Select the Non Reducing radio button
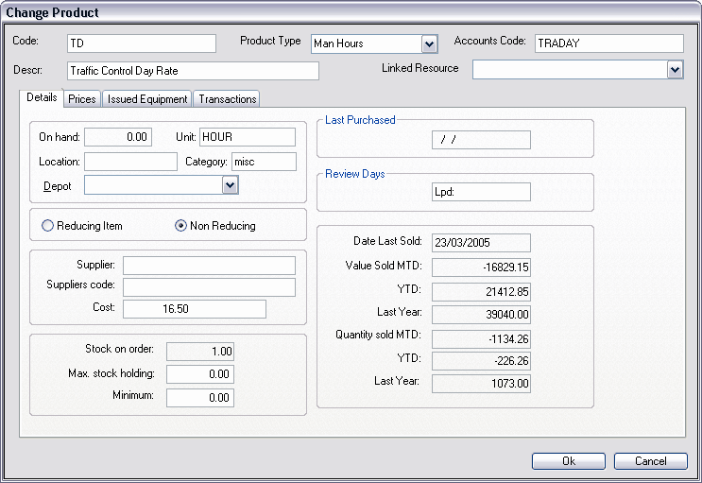The height and width of the screenshot is (483, 702). (x=181, y=226)
